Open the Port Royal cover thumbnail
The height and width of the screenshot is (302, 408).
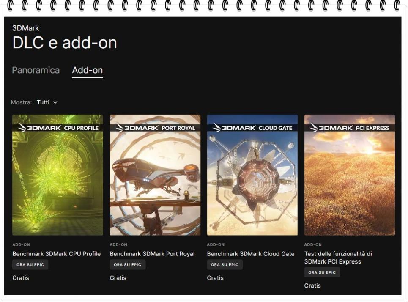point(155,175)
